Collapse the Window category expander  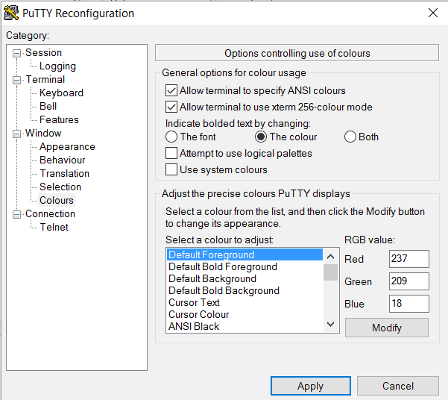[16, 134]
